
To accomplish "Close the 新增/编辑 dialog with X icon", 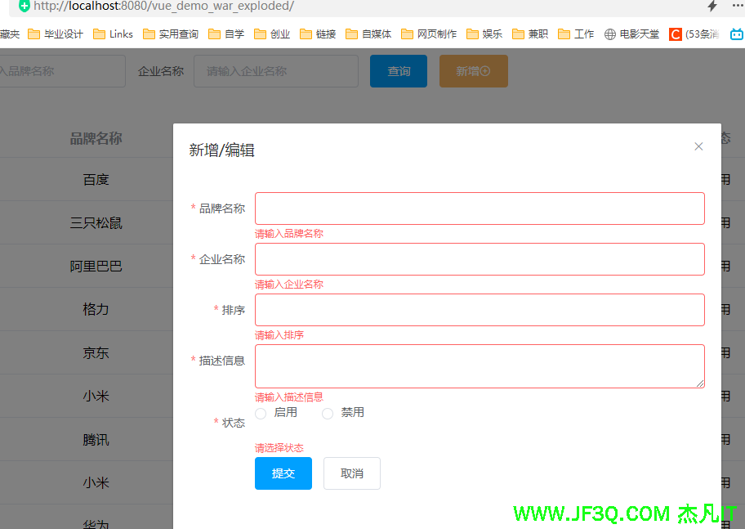I will (x=698, y=146).
